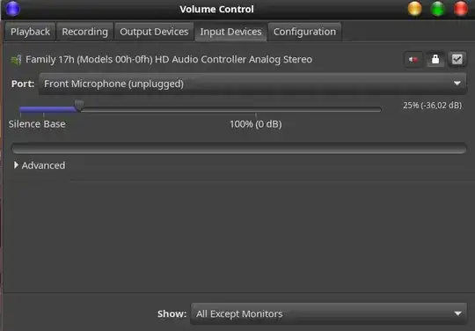Open the Show dropdown set to All Except Monitors
Viewport: 475px width, 331px height.
[329, 313]
